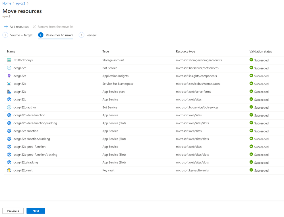Image resolution: width=284 pixels, height=217 pixels.
Task: Click microsoft.servicebus/namespaces resource type
Action: tap(198, 84)
